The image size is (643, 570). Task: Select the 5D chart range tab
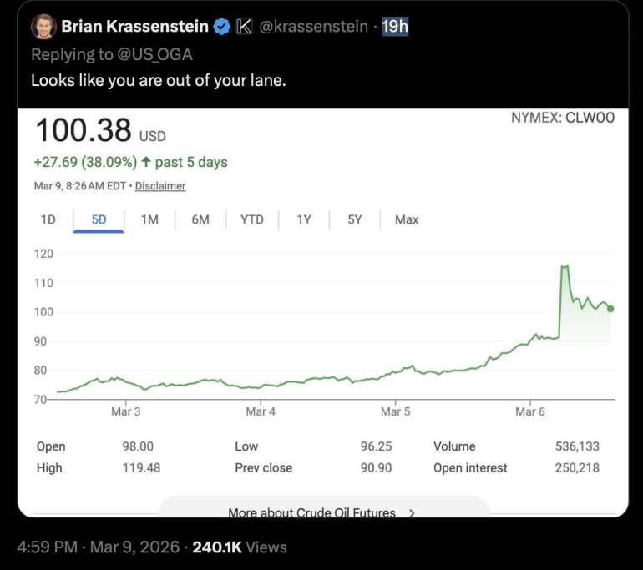pyautogui.click(x=99, y=219)
